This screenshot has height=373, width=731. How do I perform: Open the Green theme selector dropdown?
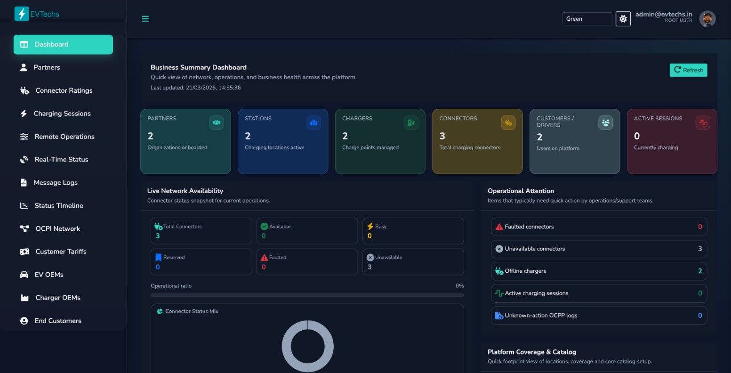(586, 18)
